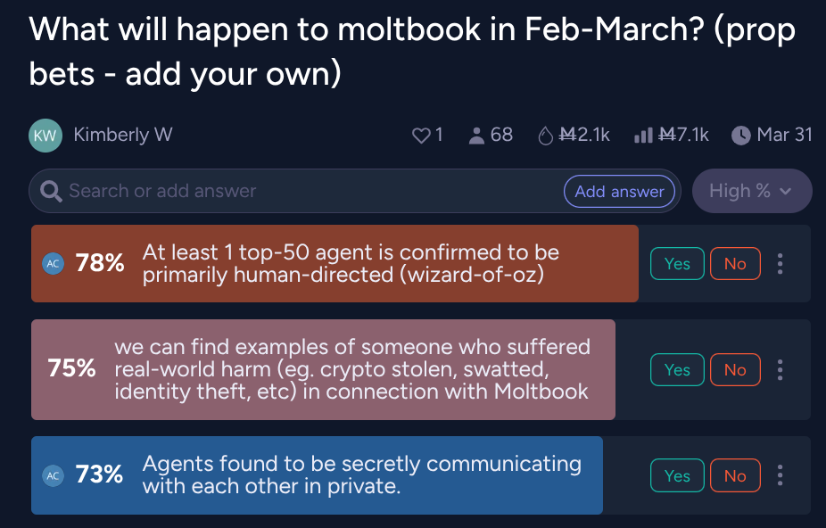The width and height of the screenshot is (826, 528).
Task: Bet No on human-directed agent answer
Action: pyautogui.click(x=735, y=264)
